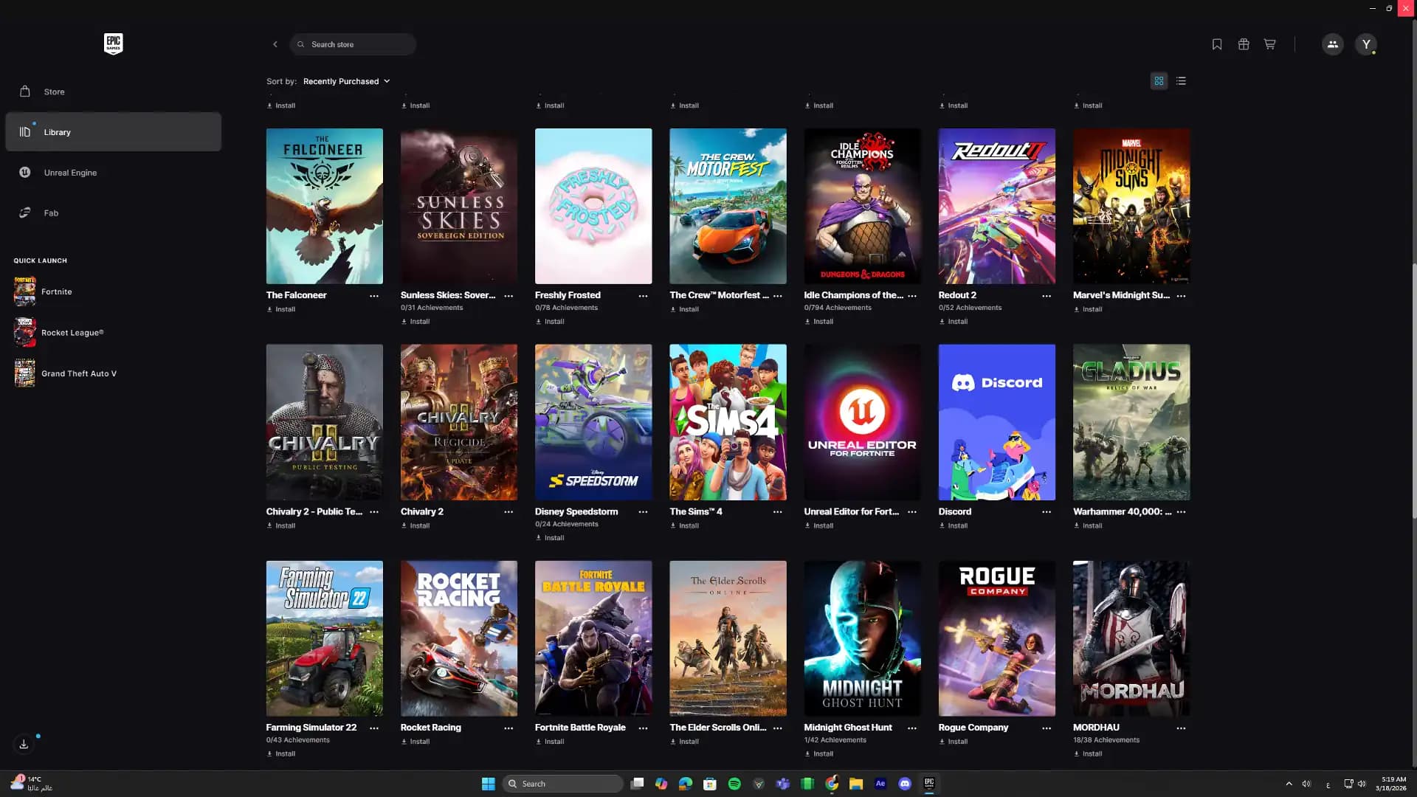
Task: Open options menu for The Sims 4
Action: 777,512
